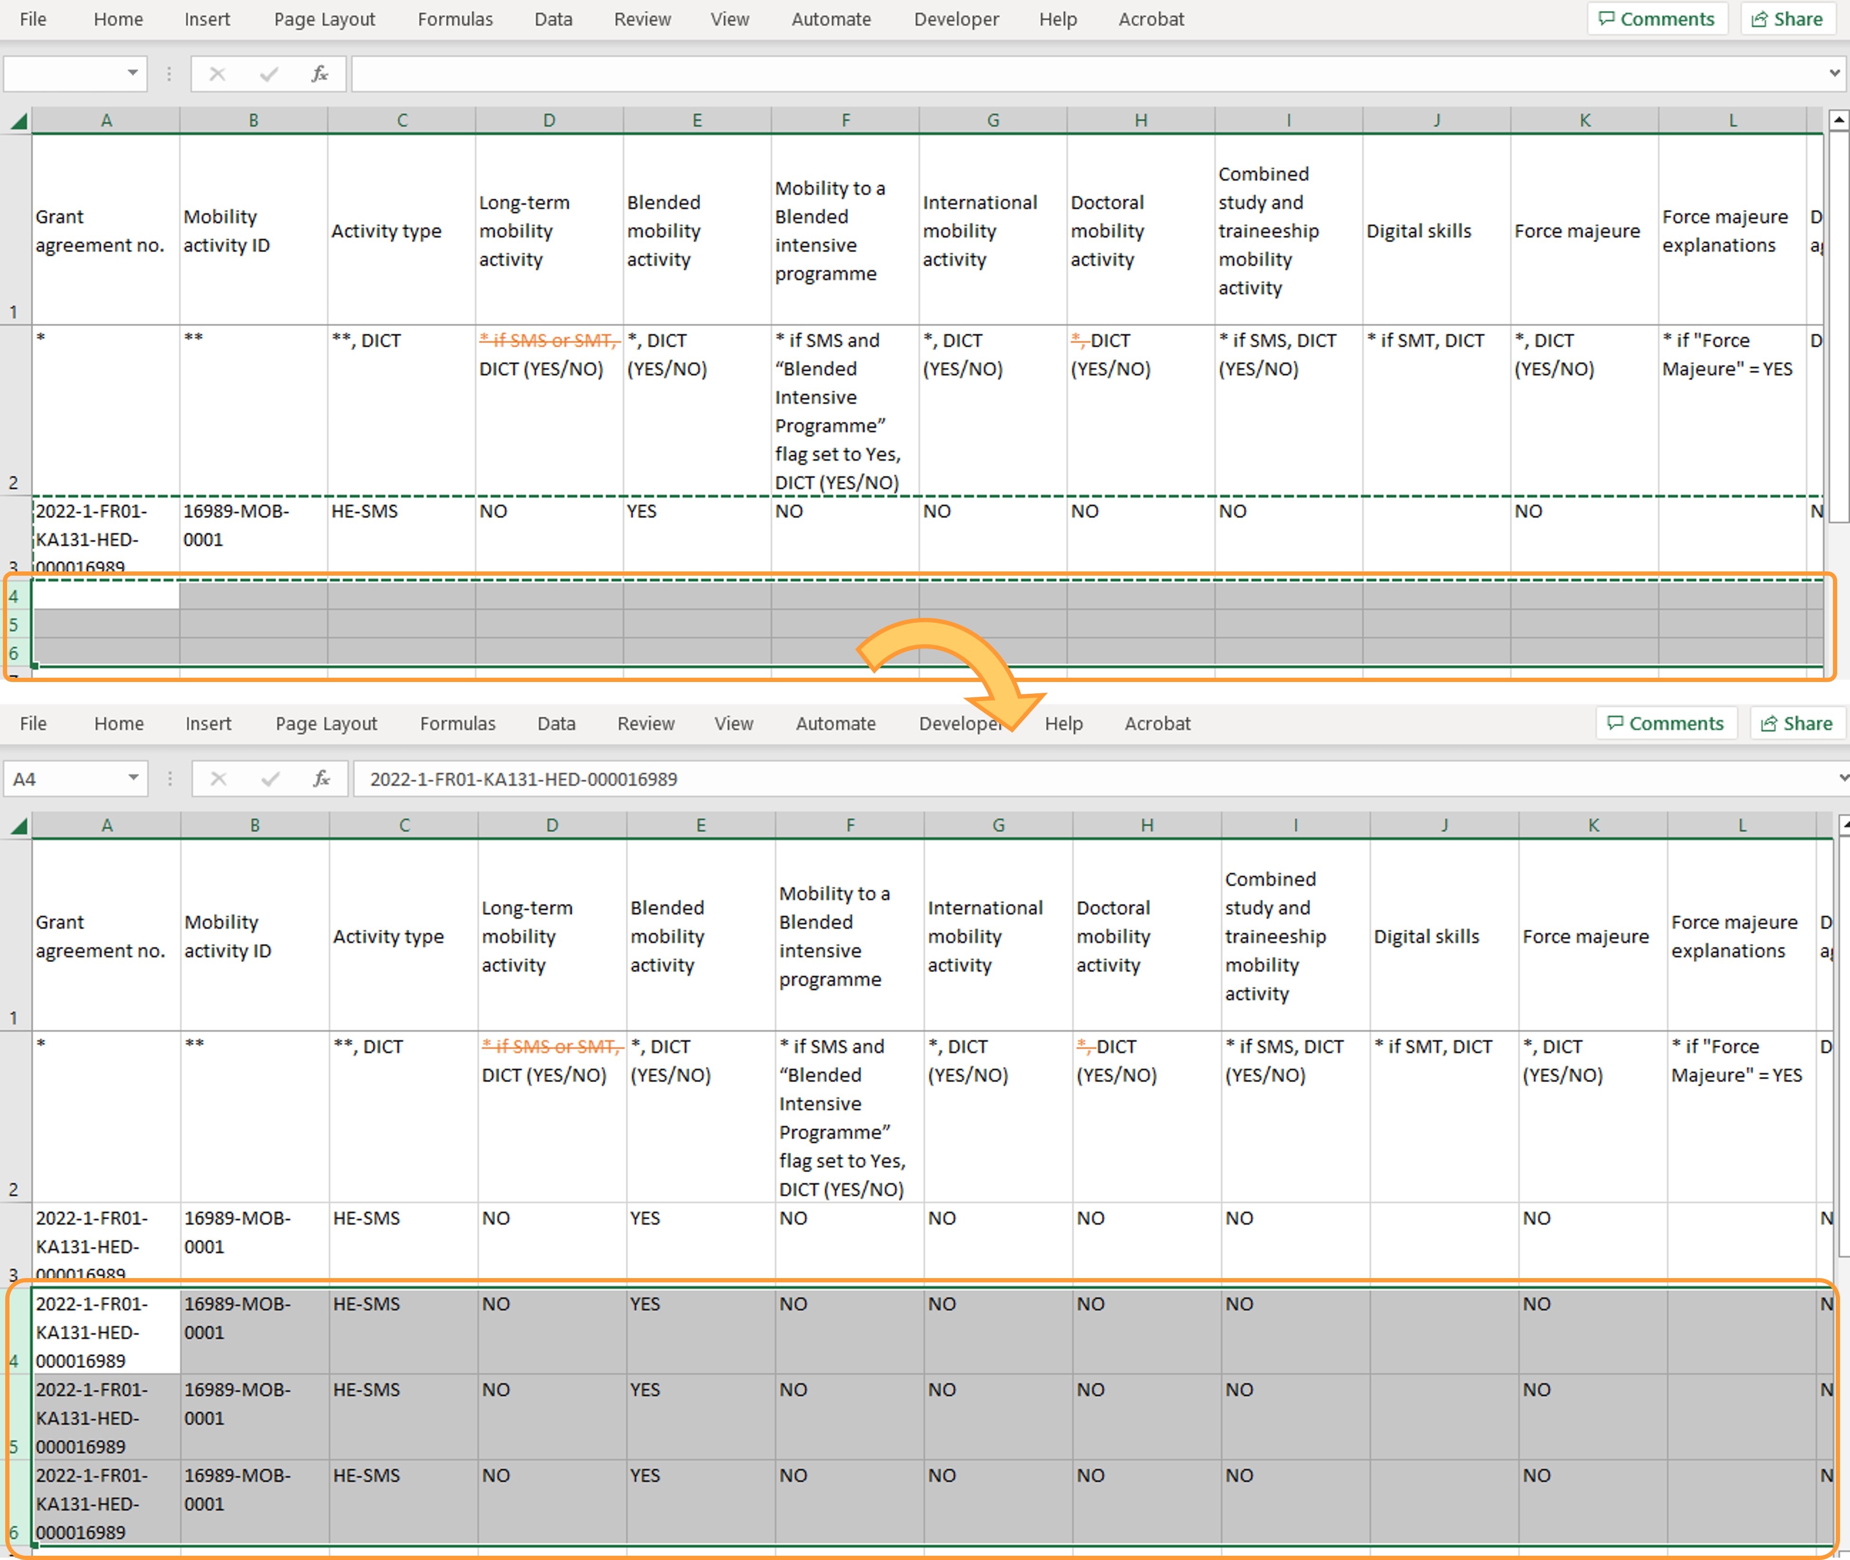Open Insert tab in top window
Viewport: 1850px width, 1560px height.
click(207, 19)
